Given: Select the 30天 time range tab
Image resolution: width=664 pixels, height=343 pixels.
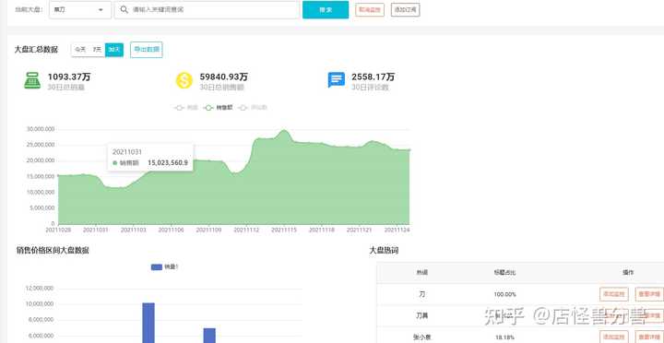Looking at the screenshot, I should [114, 50].
